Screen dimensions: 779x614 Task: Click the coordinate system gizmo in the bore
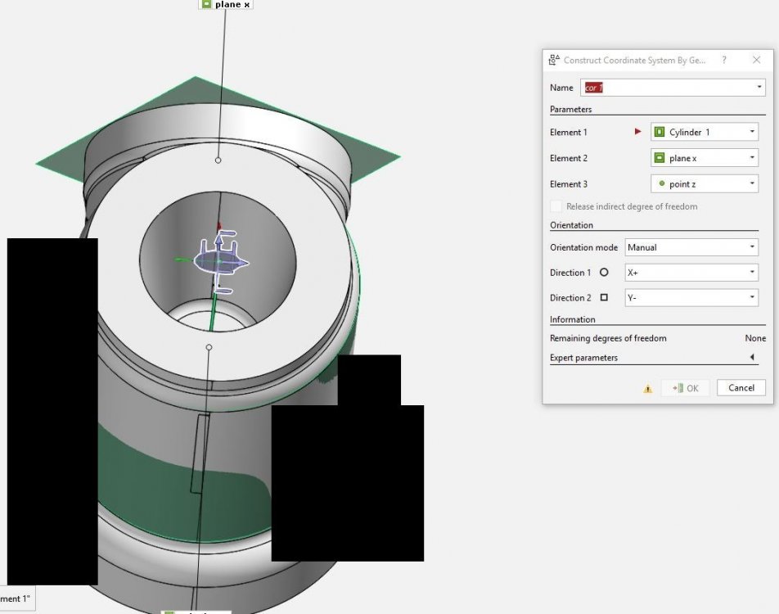coord(219,261)
